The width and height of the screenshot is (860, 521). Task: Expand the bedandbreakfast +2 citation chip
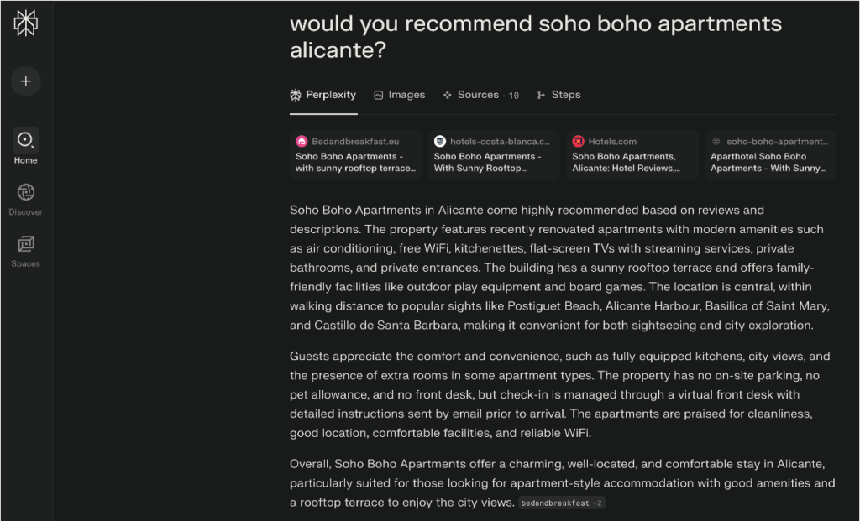[x=561, y=503]
